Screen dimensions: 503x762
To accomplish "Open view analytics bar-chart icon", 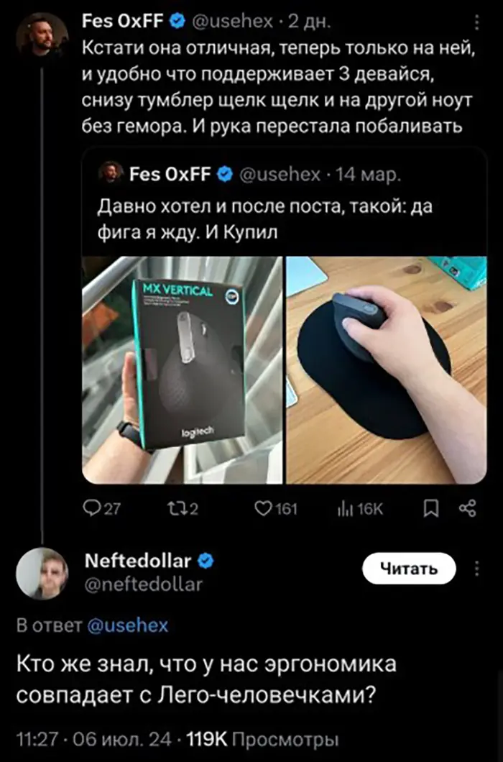I will click(344, 509).
